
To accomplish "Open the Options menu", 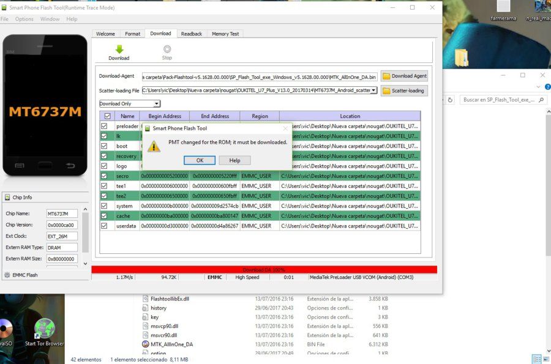I will tap(24, 19).
